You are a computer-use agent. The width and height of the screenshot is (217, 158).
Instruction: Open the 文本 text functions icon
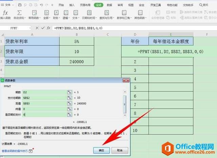(76, 13)
